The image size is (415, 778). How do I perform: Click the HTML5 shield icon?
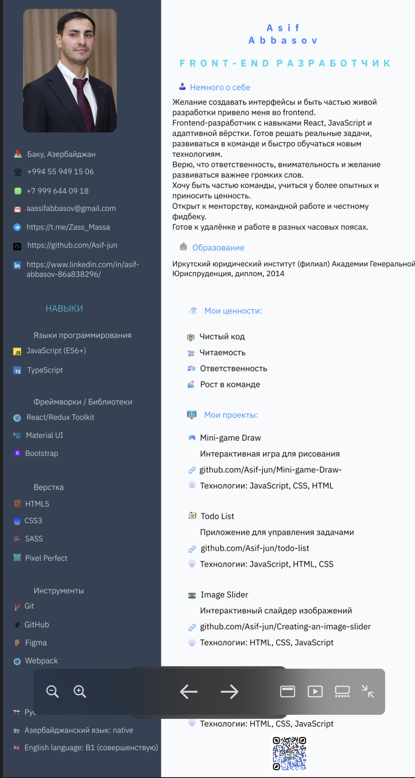click(x=18, y=503)
